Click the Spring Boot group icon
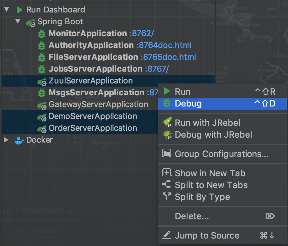 click(31, 22)
